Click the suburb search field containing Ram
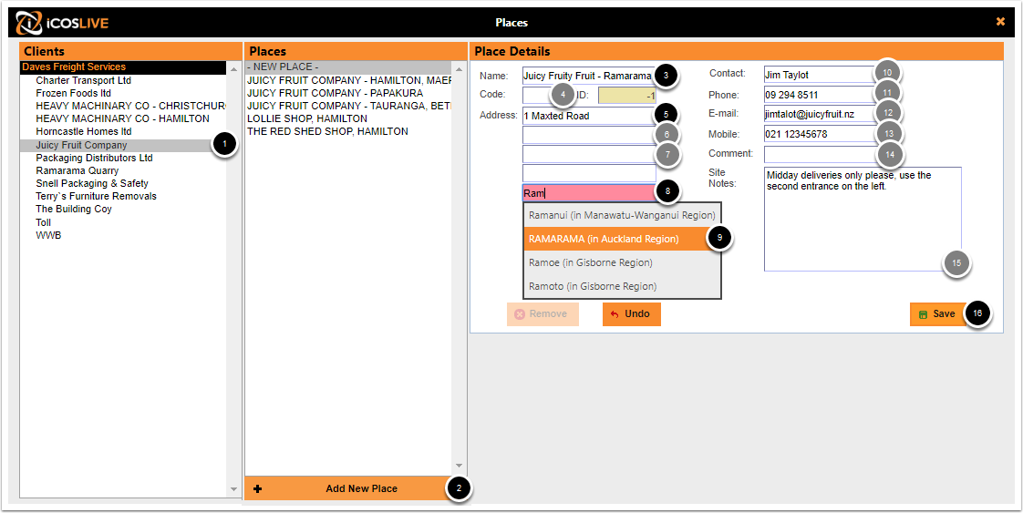Image resolution: width=1023 pixels, height=513 pixels. tap(589, 193)
